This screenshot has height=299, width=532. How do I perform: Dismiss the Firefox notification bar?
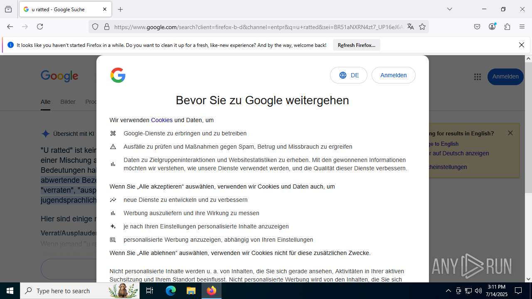522,45
